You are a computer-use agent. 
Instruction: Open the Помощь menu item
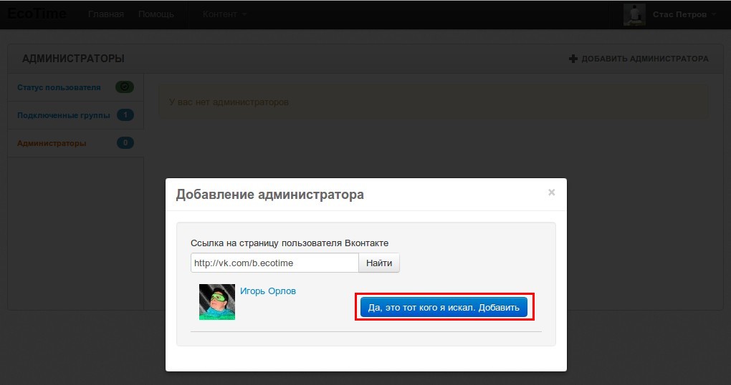tap(156, 14)
